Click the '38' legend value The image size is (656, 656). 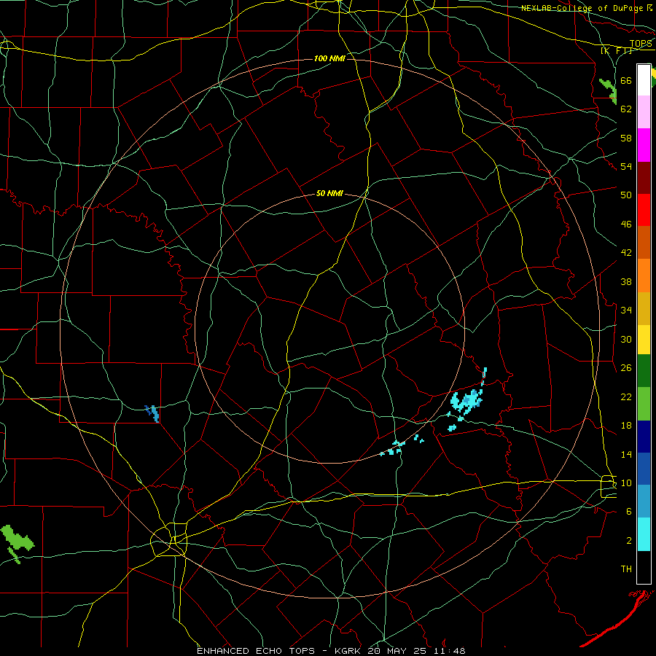coord(626,281)
